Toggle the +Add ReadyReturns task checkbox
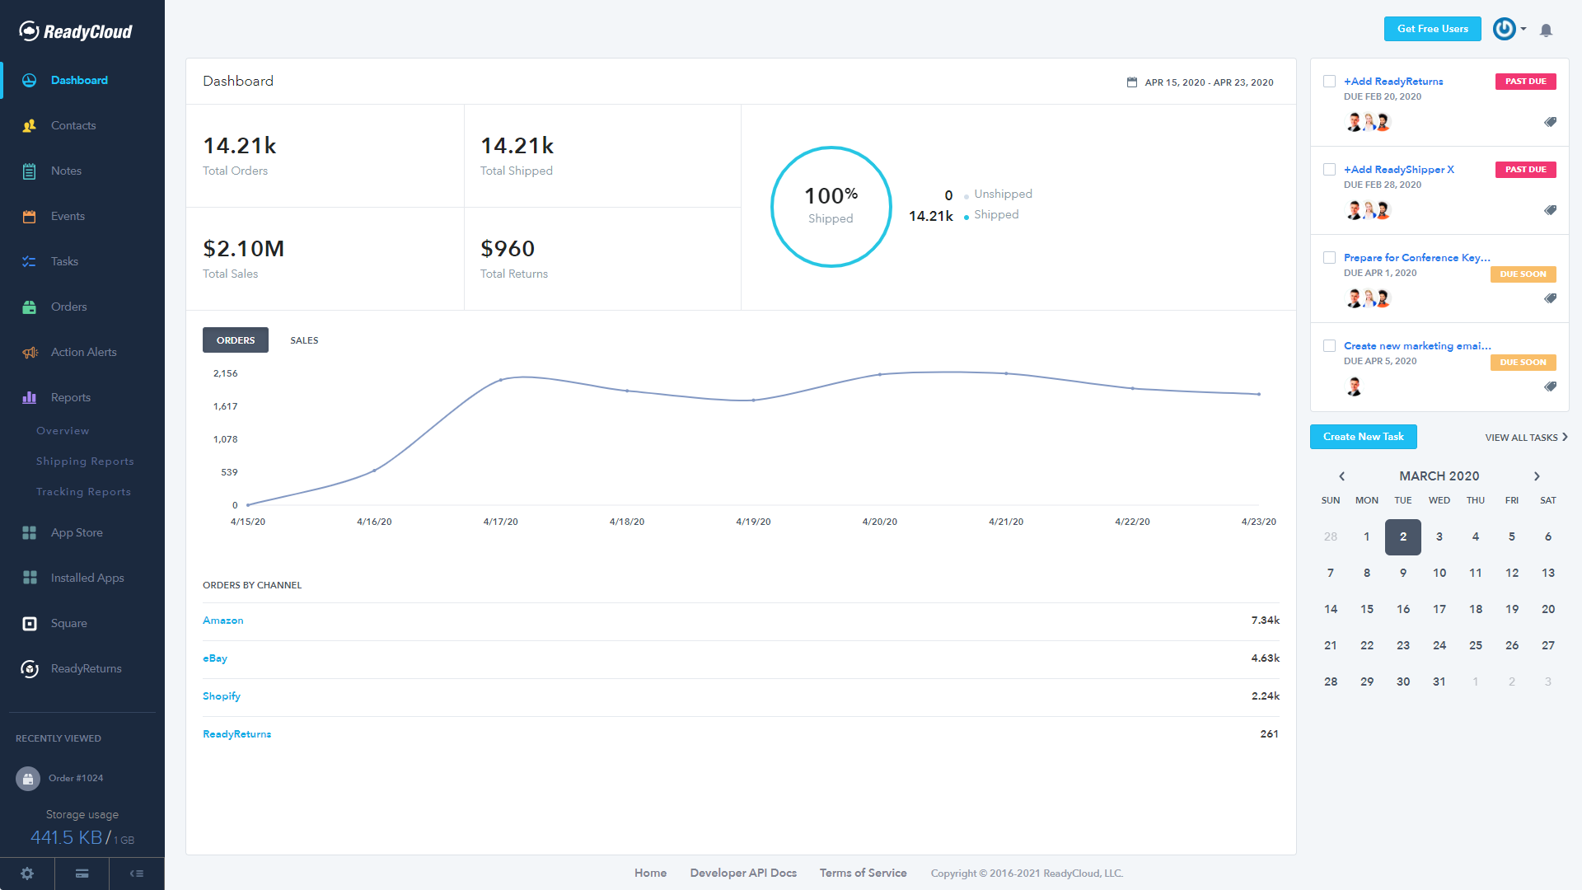1582x890 pixels. [x=1329, y=82]
